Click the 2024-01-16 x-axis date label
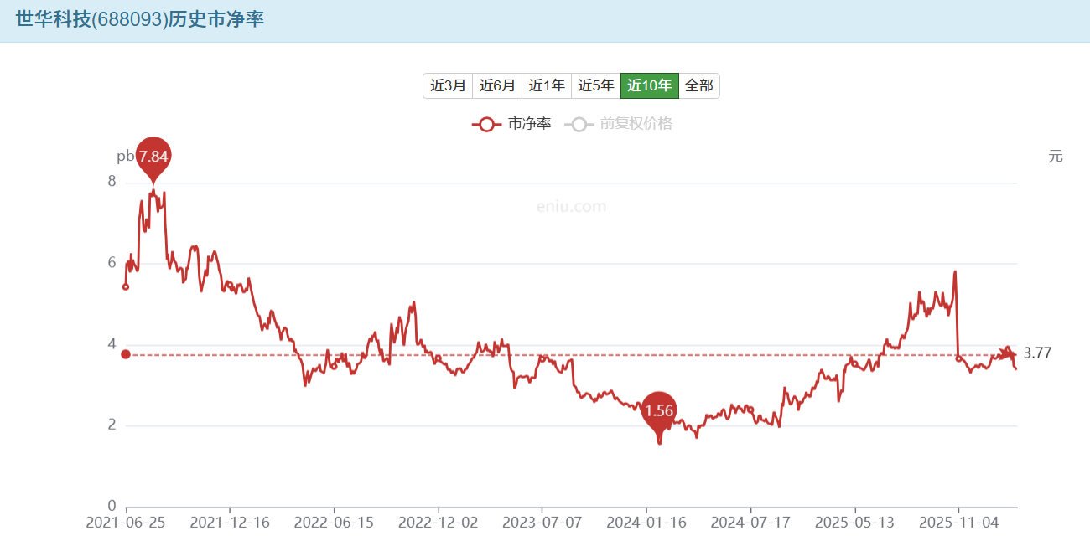1090x536 pixels. click(x=646, y=522)
